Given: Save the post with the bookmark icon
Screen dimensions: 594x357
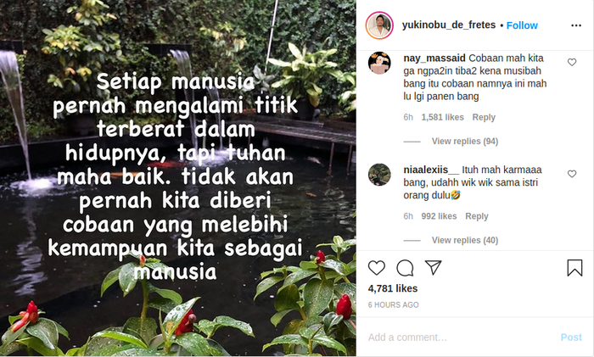Looking at the screenshot, I should [574, 268].
